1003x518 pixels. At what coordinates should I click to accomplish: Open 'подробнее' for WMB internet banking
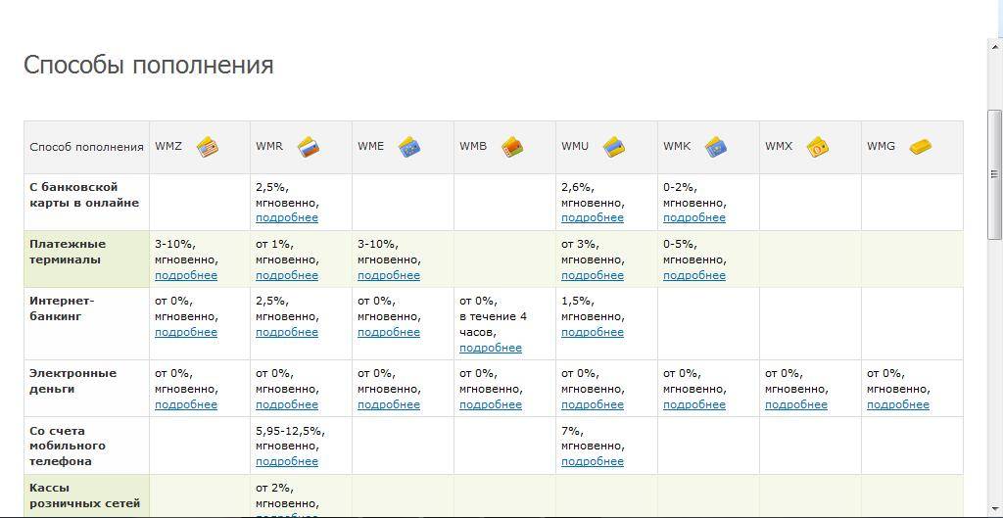click(491, 348)
